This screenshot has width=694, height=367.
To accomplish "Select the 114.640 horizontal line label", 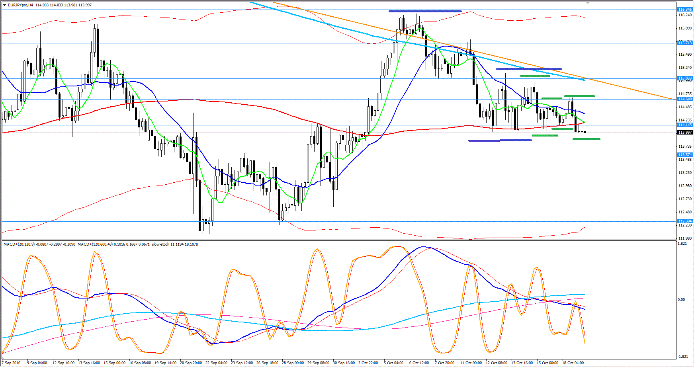I will pos(685,99).
